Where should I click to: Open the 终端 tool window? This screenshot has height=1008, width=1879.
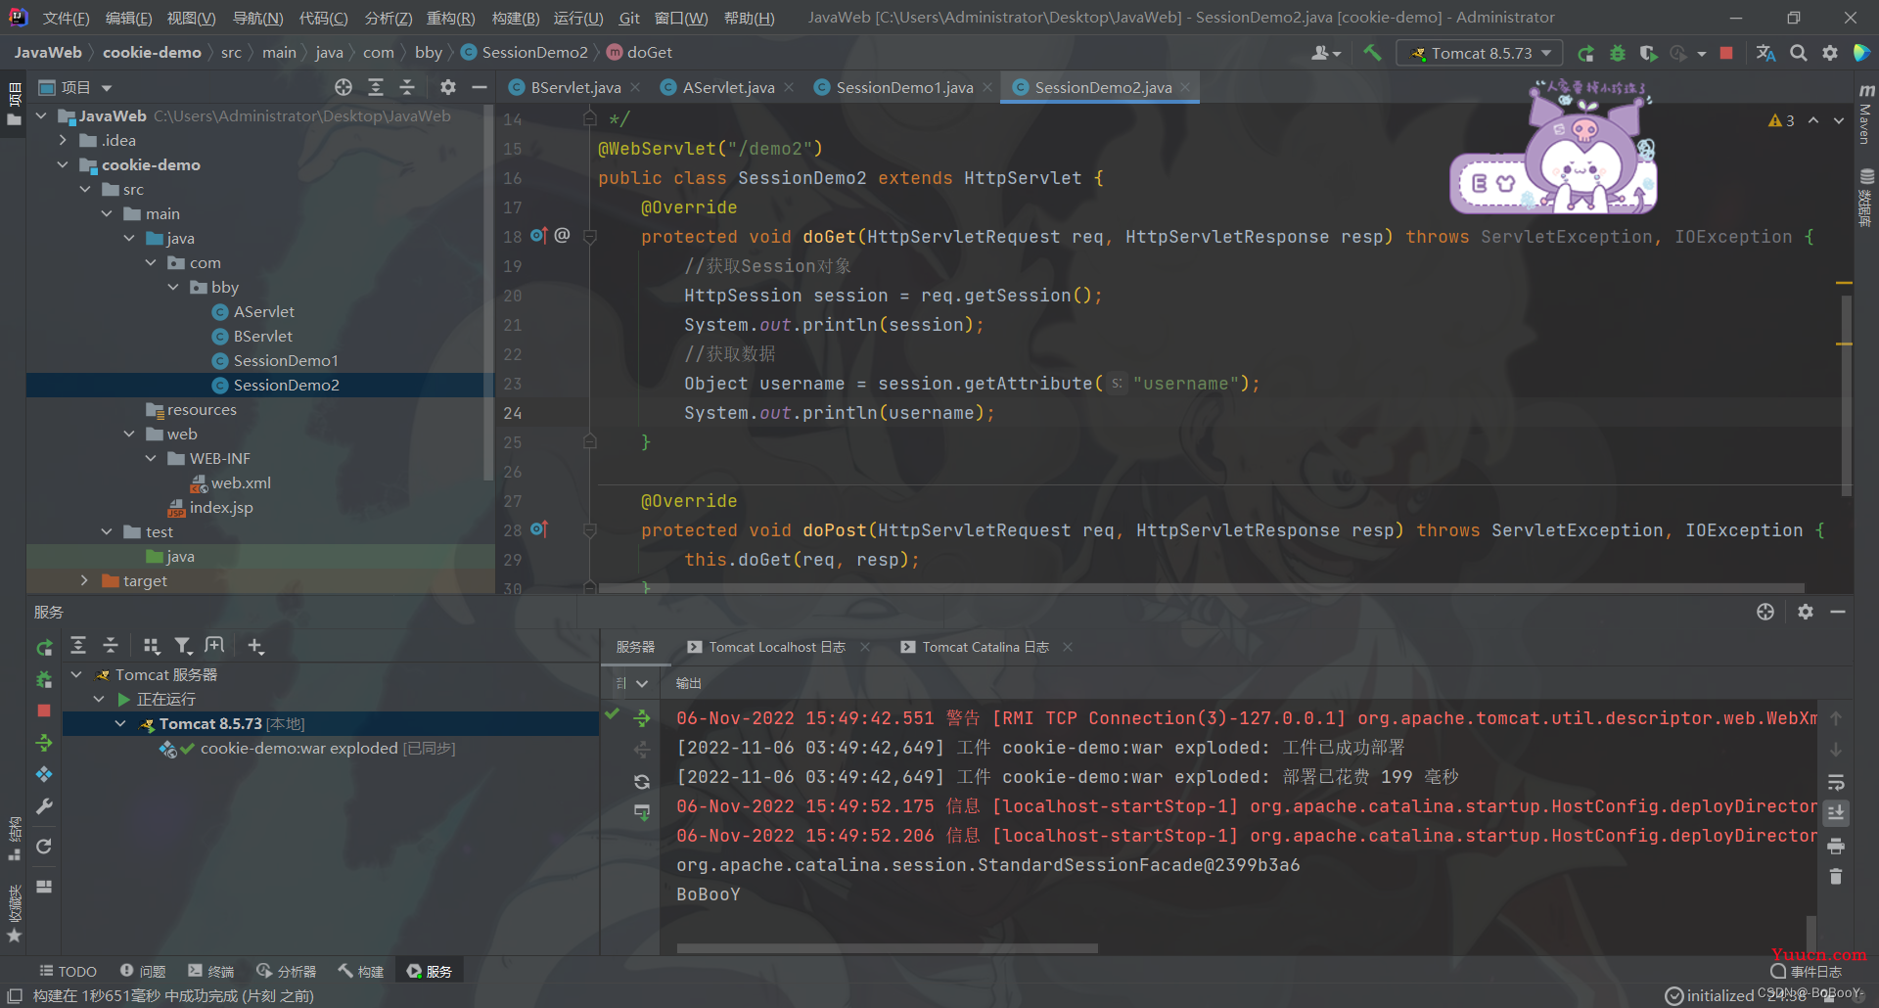pyautogui.click(x=210, y=971)
